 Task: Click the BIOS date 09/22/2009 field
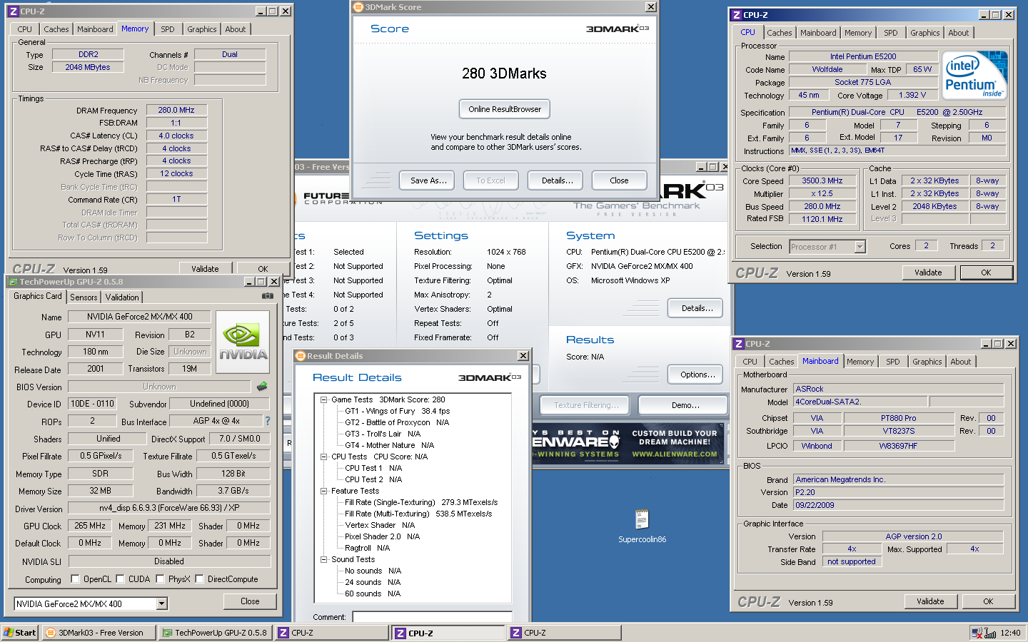coord(899,505)
